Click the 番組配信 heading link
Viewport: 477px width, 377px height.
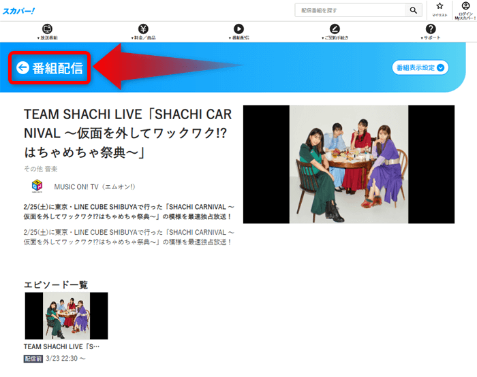tap(57, 68)
